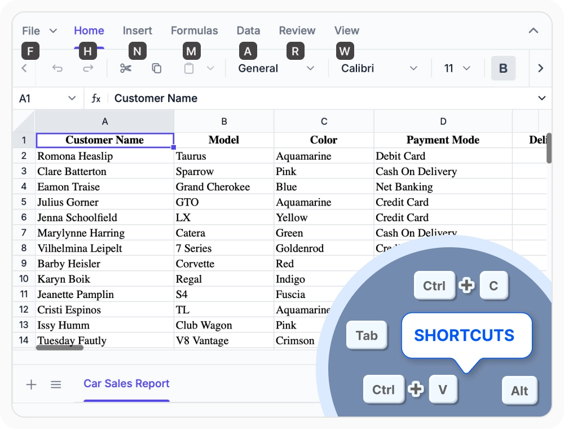Select row 5 header
The height and width of the screenshot is (429, 564).
point(24,202)
